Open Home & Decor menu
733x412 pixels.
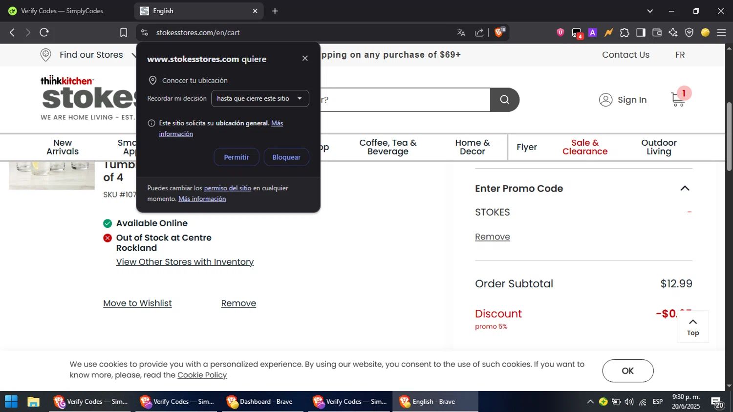click(473, 147)
